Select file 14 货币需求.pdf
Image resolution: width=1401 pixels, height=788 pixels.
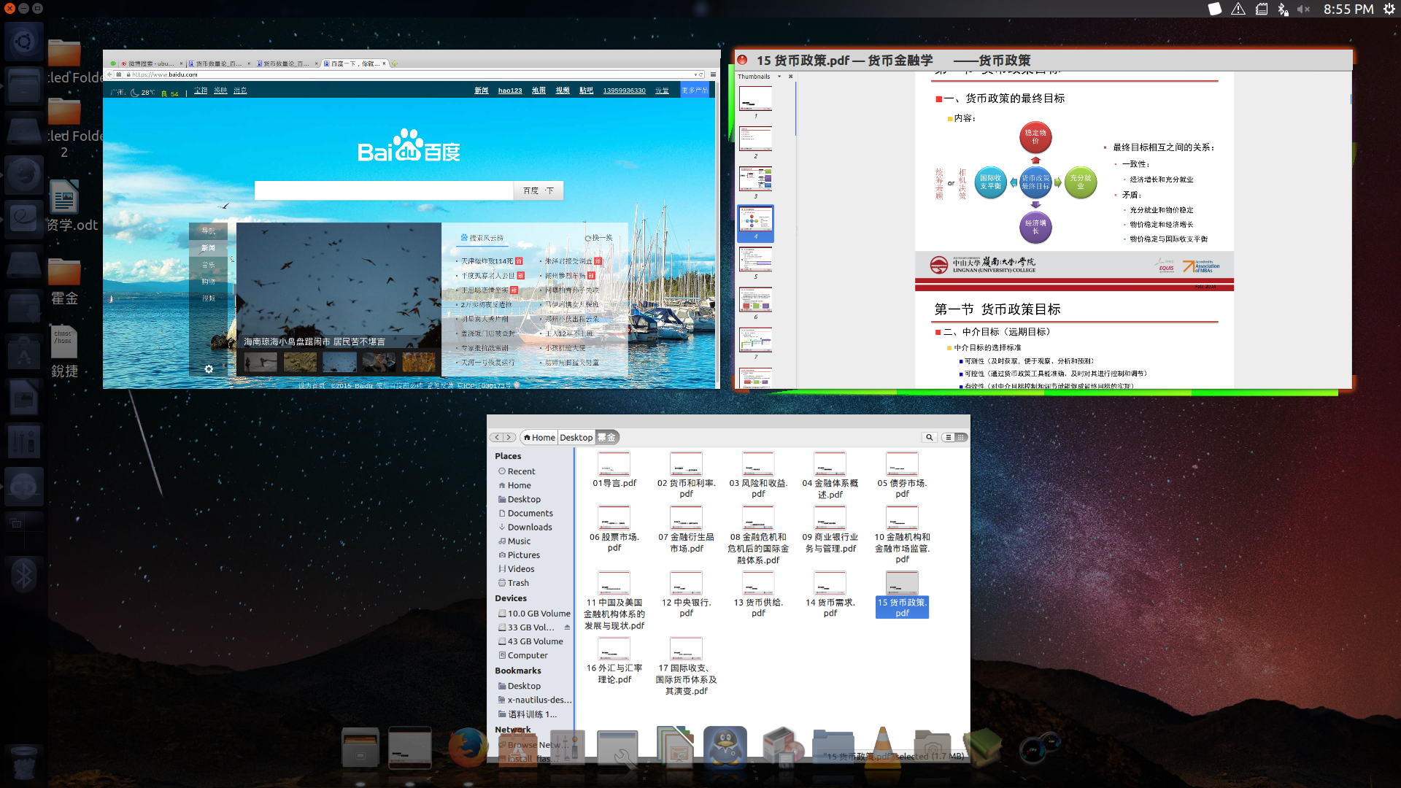[830, 595]
